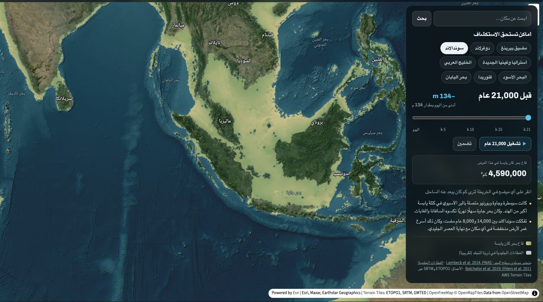Open the Esri attribution link
Image resolution: width=543 pixels, height=302 pixels.
click(x=296, y=293)
